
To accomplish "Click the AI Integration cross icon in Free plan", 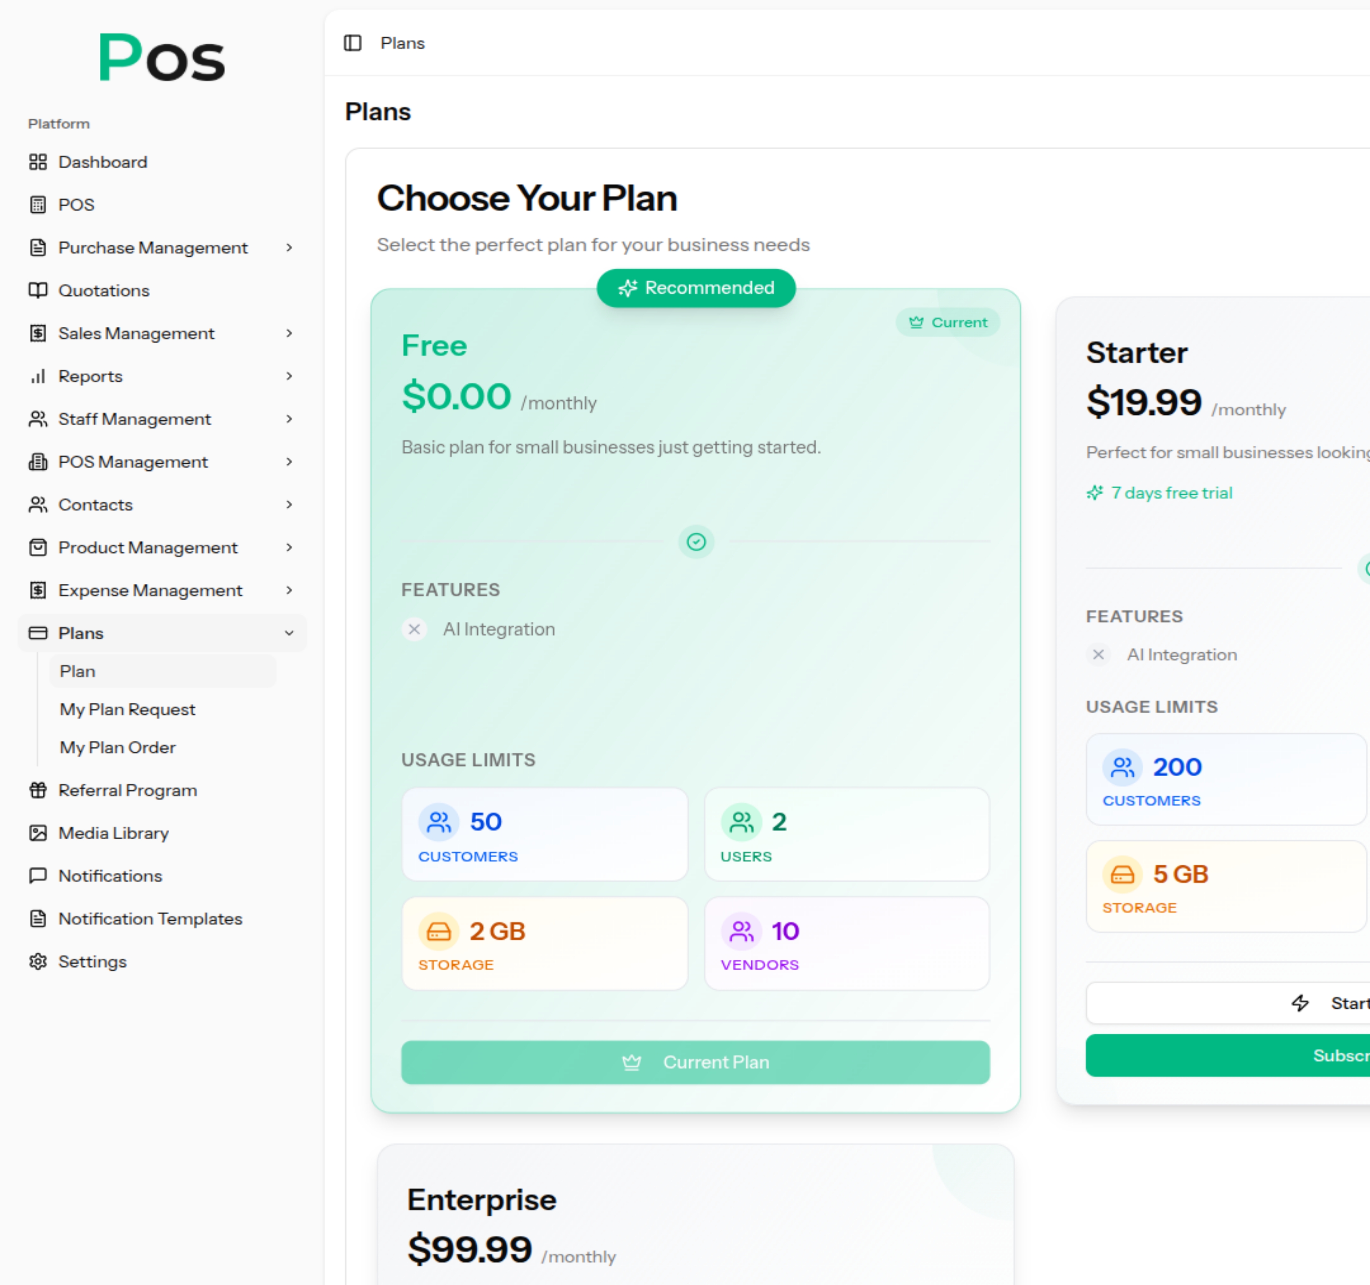I will 414,629.
